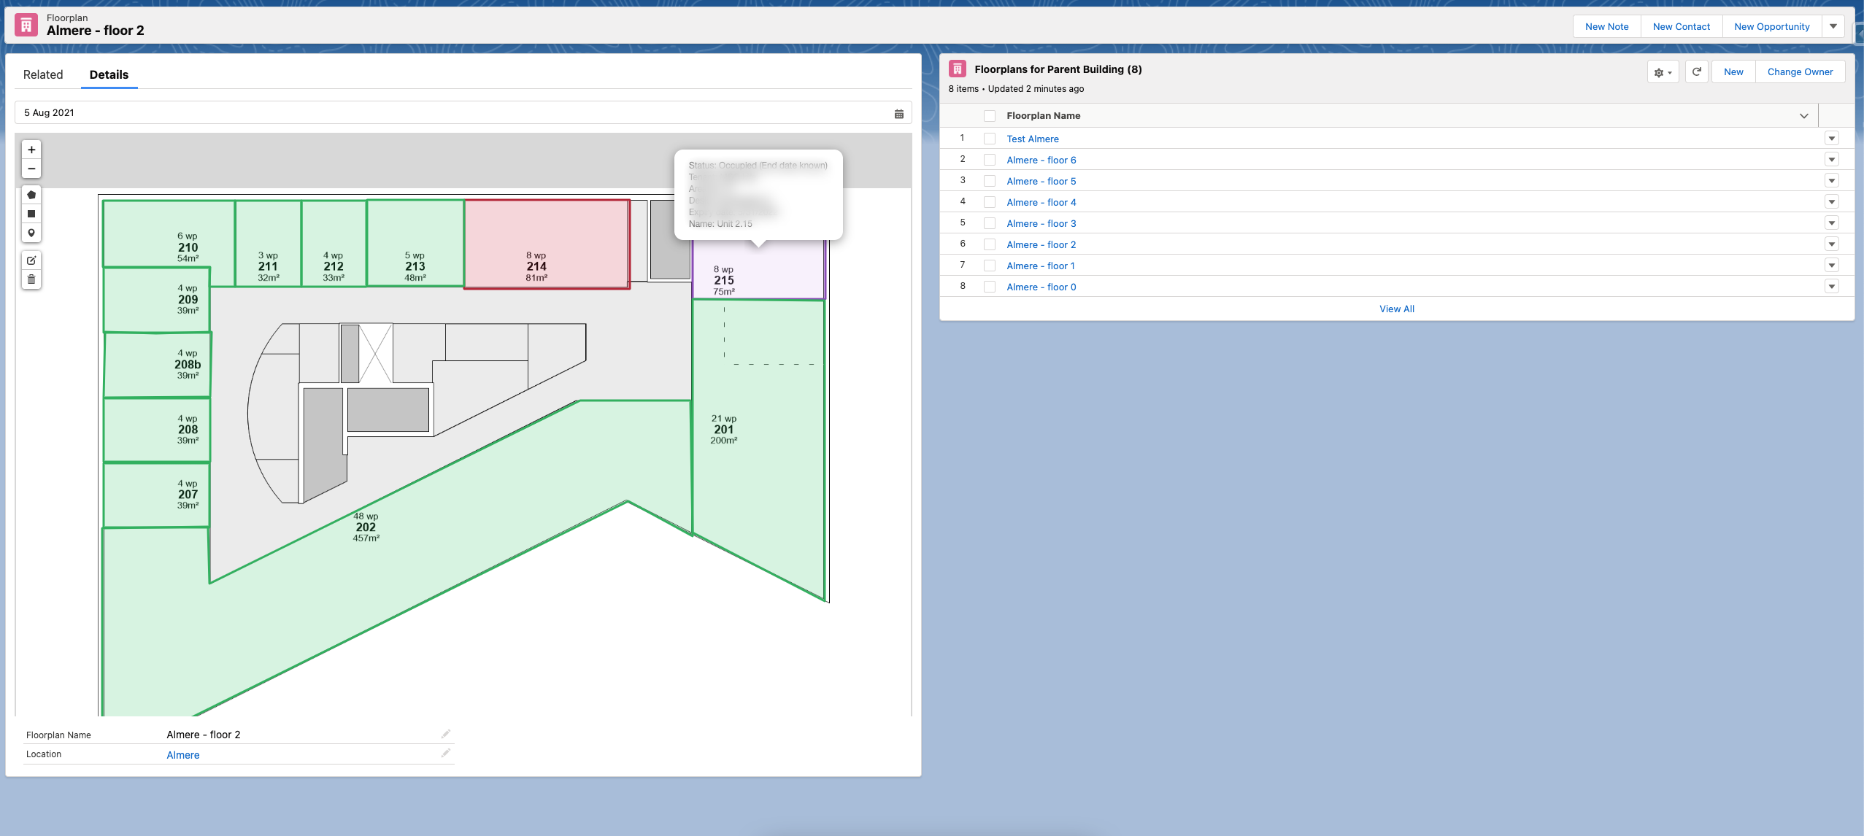Zoom out on the floorplan map

click(31, 169)
